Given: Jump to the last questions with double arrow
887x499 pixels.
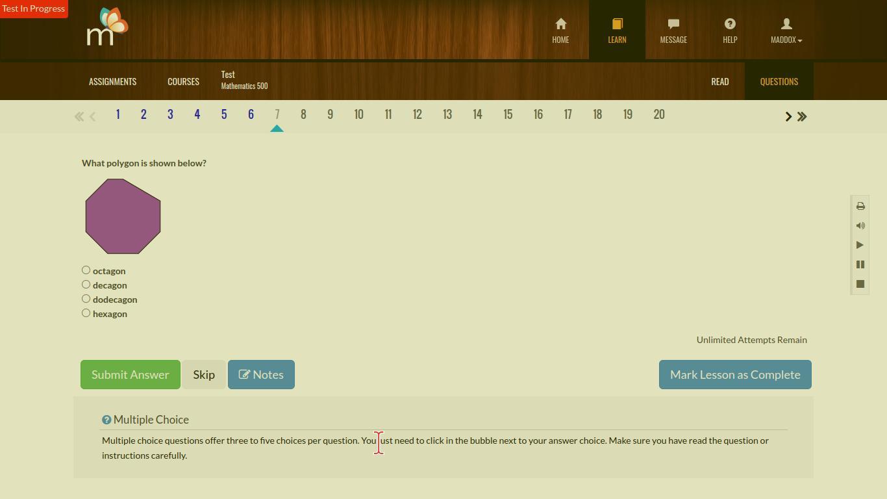Looking at the screenshot, I should pyautogui.click(x=802, y=116).
